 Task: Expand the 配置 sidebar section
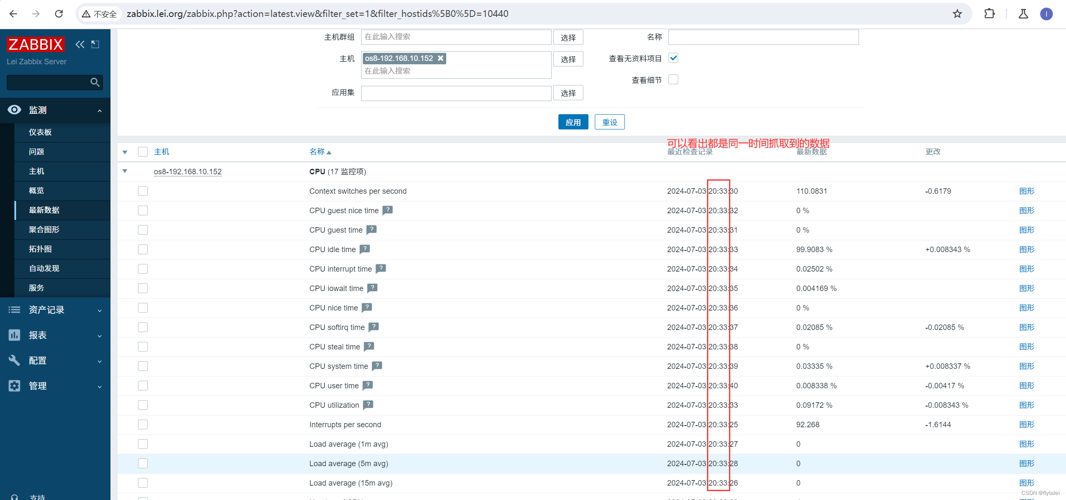pos(55,361)
